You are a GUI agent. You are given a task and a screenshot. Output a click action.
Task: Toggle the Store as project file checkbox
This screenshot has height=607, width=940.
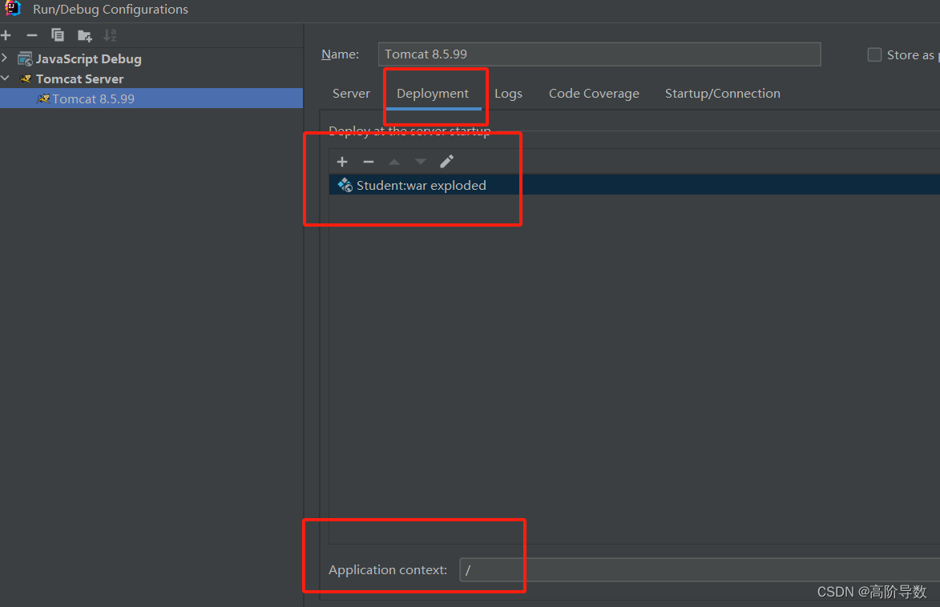[874, 54]
